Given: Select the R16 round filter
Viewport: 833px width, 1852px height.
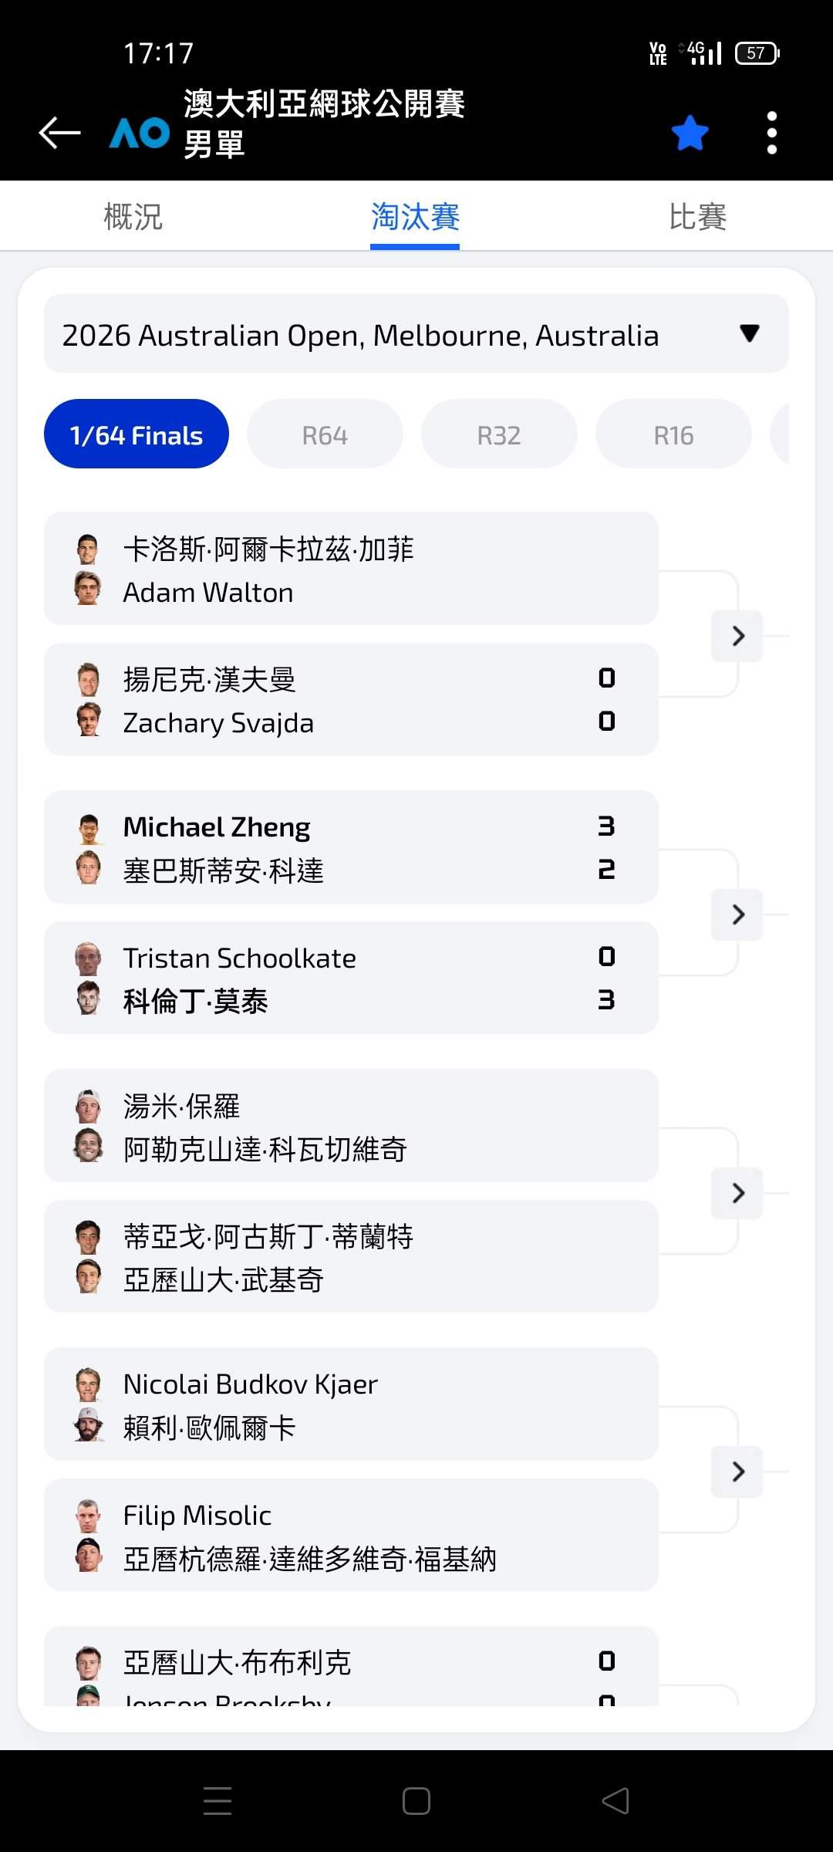Looking at the screenshot, I should coord(673,435).
